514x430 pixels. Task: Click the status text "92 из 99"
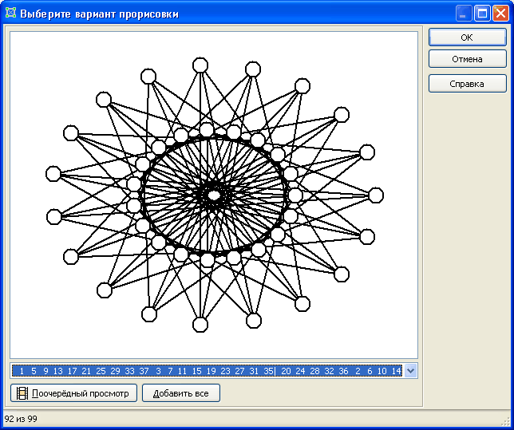point(21,419)
